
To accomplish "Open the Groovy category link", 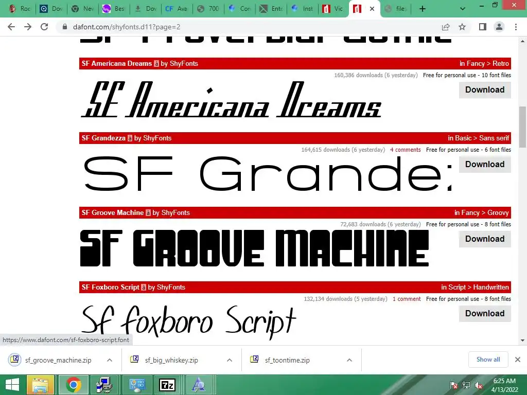I will [x=498, y=212].
